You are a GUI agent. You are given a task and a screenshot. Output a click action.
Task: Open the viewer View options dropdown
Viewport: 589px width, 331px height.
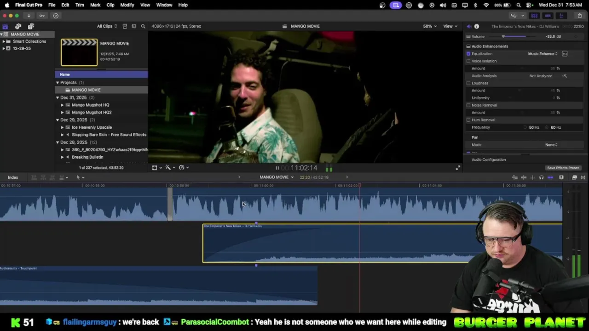click(450, 26)
